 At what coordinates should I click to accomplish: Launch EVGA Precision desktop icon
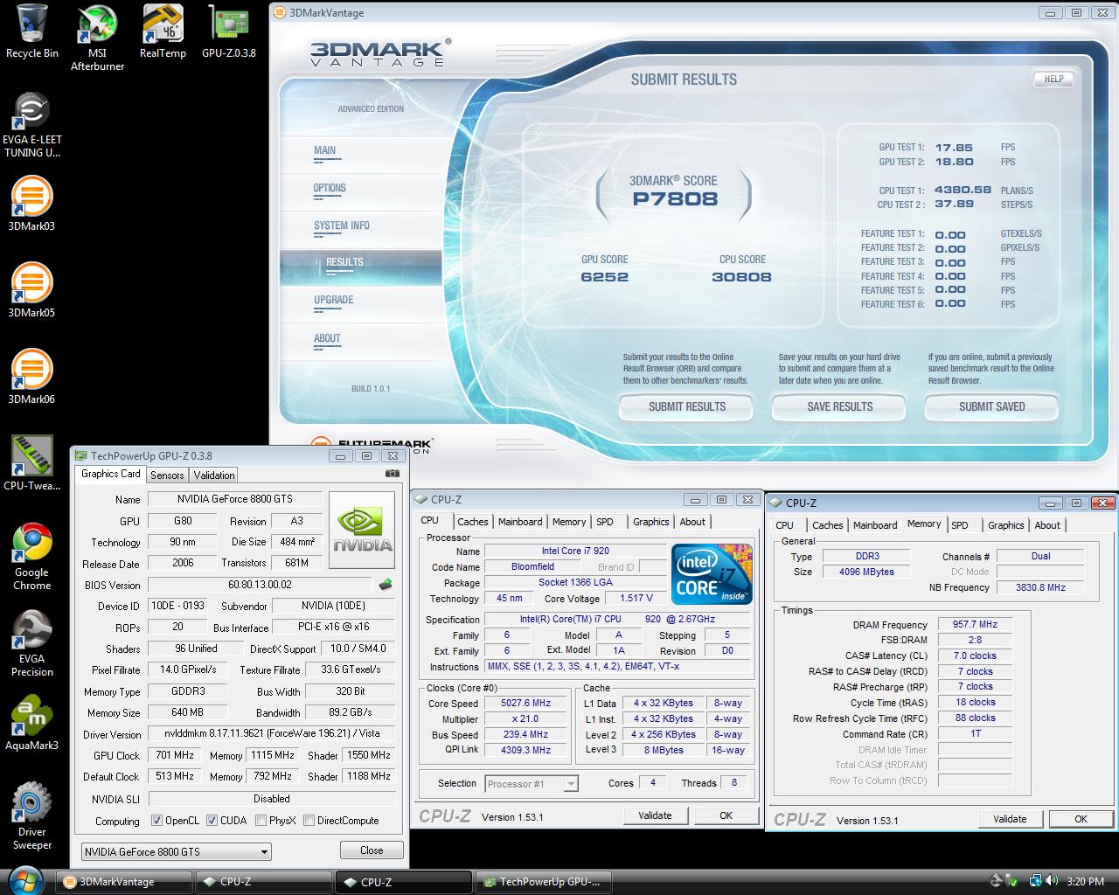(x=32, y=643)
